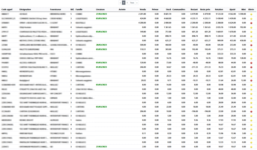The image size is (257, 150).
Task: Sort by Livraison column header
Action: 100,9
